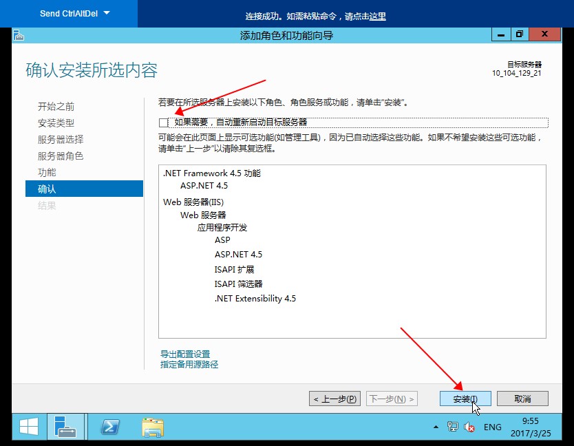Select 'ASP.NET 4.5' under 应用程序开发

click(x=238, y=254)
